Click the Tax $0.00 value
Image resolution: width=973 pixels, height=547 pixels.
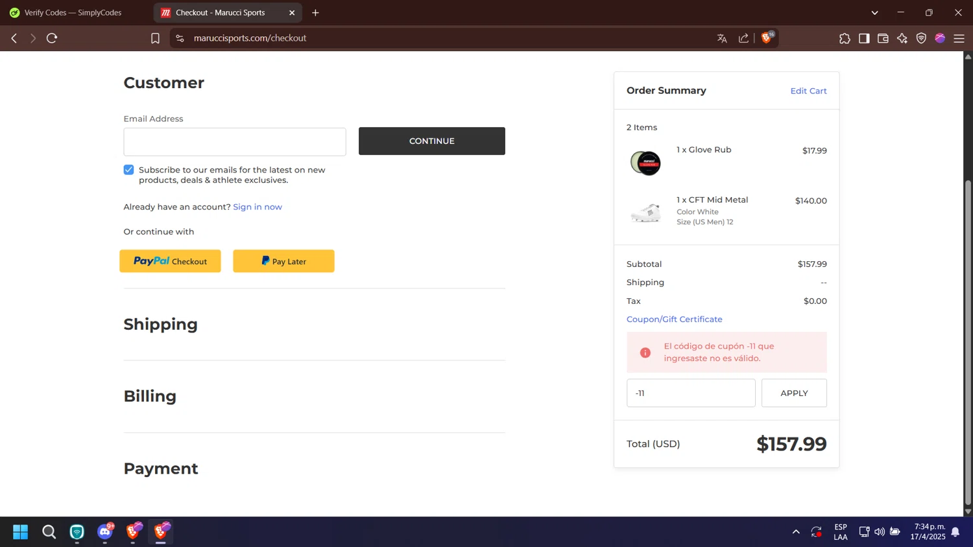pyautogui.click(x=815, y=301)
